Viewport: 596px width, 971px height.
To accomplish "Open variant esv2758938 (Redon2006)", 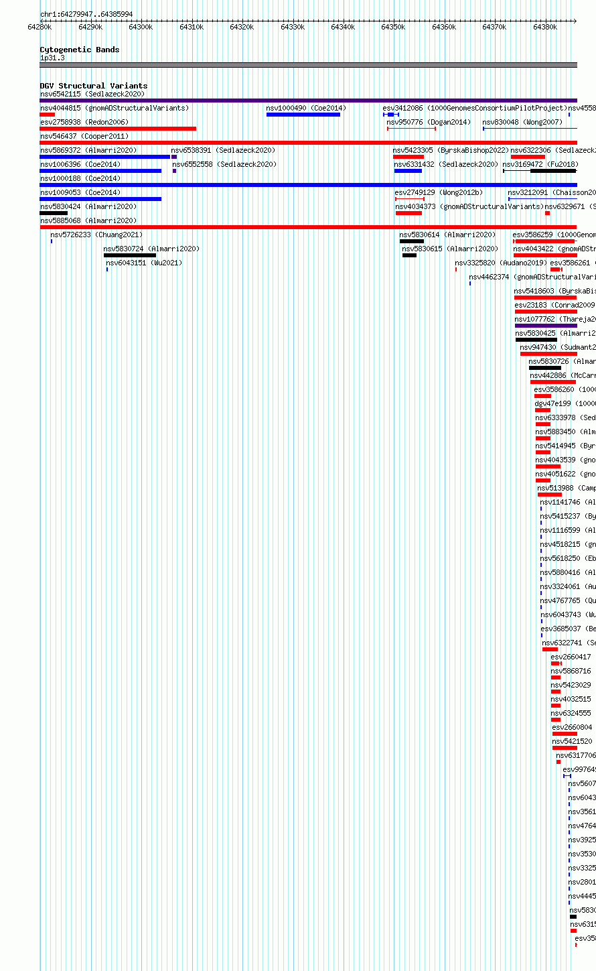I will point(84,122).
